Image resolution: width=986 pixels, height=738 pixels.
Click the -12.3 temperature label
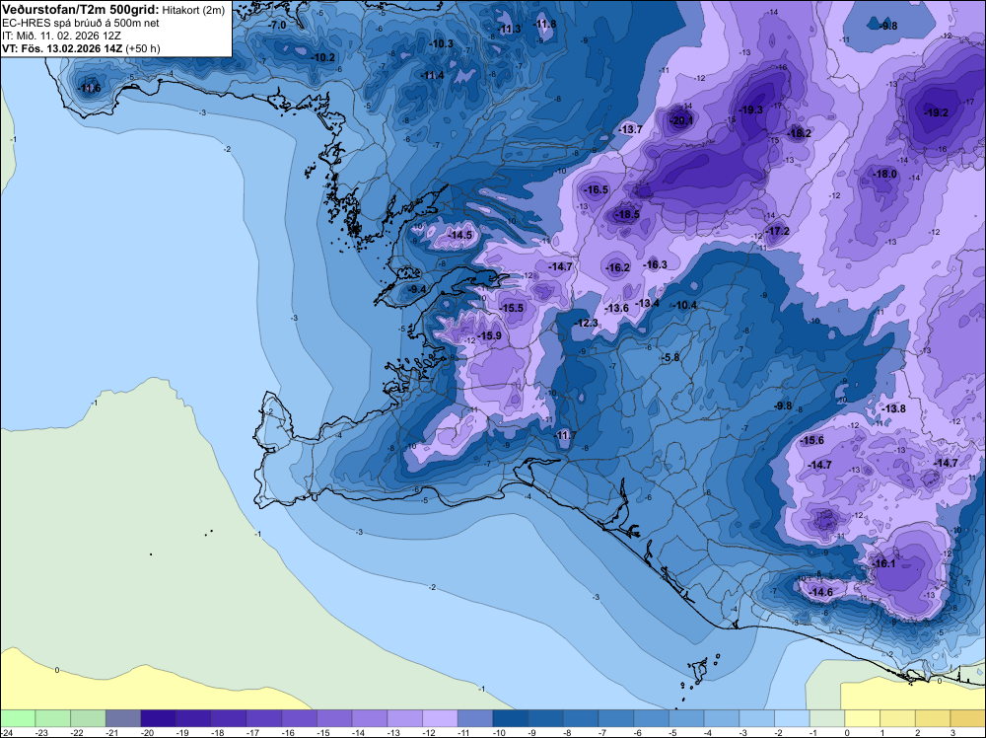[586, 323]
